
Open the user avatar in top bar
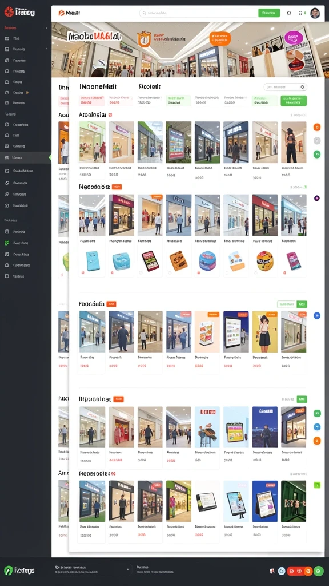[315, 13]
